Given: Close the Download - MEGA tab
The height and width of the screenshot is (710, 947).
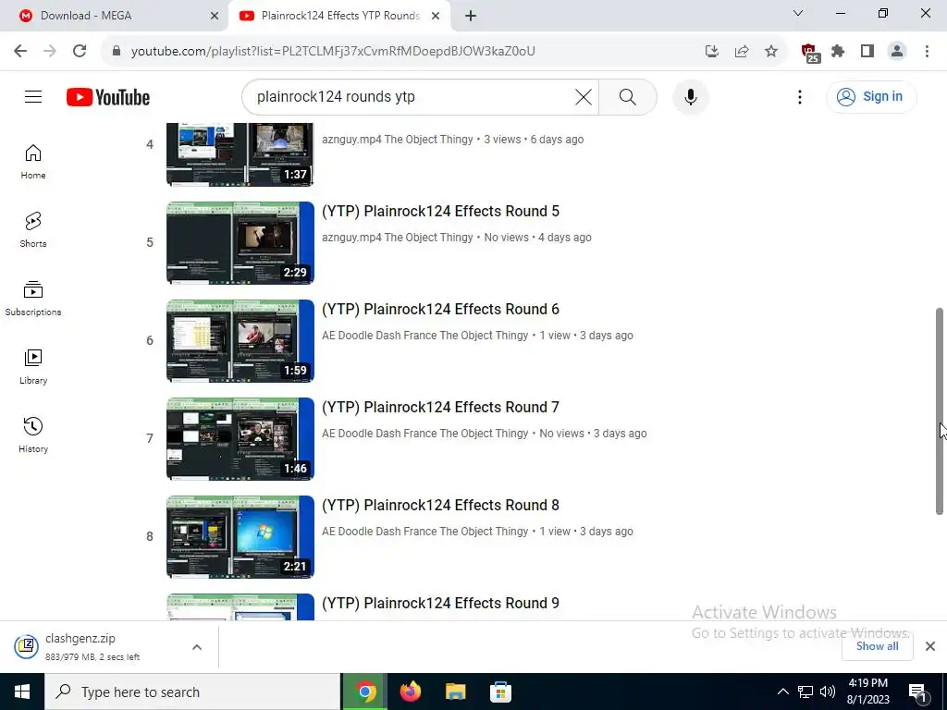Looking at the screenshot, I should (x=215, y=16).
